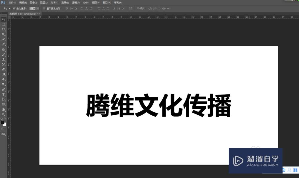Image resolution: width=299 pixels, height=178 pixels.
Task: Open the 滤镜(T) menu
Action: point(76,3)
